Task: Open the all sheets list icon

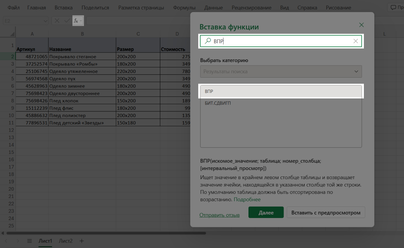Action: 29,241
